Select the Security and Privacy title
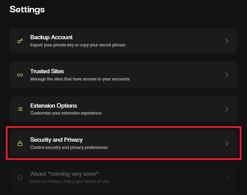This screenshot has width=247, height=195. (x=56, y=140)
